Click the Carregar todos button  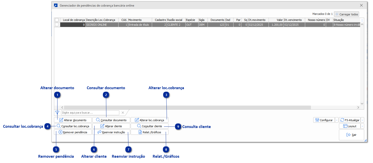pos(346,14)
